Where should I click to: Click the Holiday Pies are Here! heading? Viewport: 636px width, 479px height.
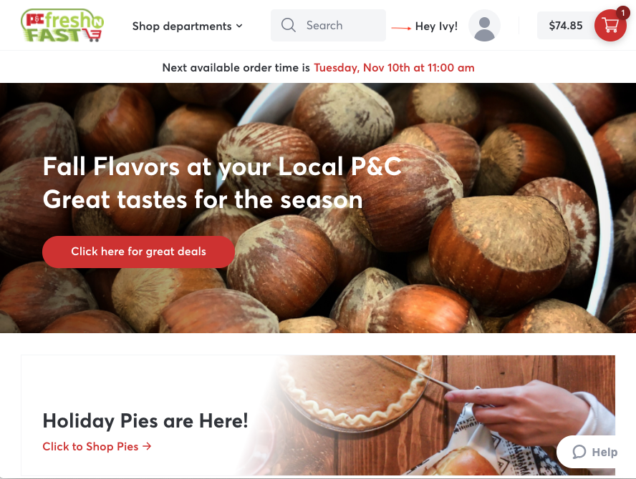coord(145,420)
